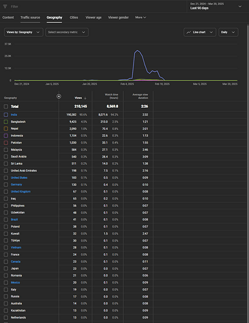Image resolution: width=249 pixels, height=323 pixels.
Task: Open the Germany geography link
Action: click(16, 185)
